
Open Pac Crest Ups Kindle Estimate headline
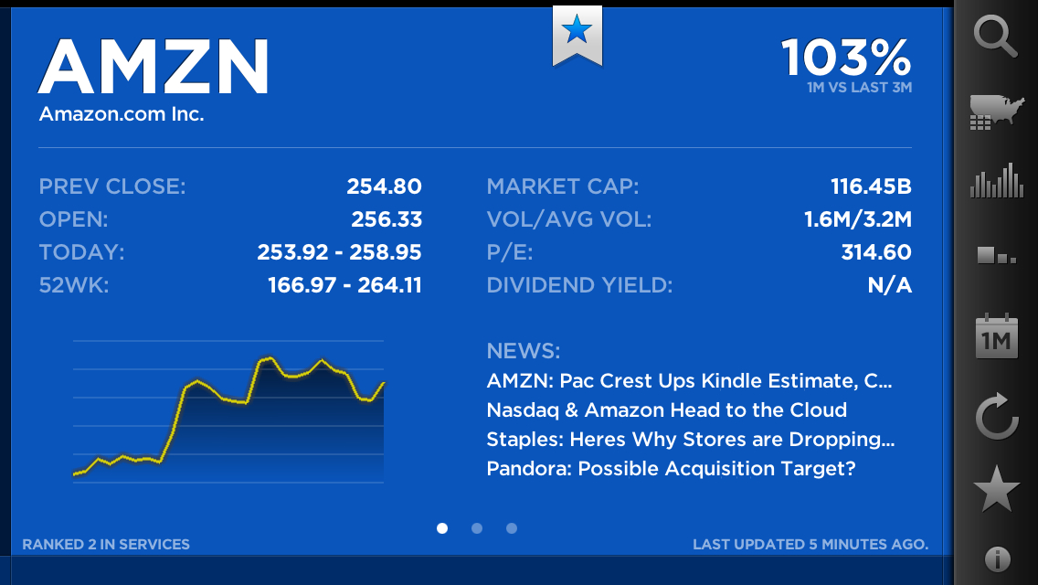click(689, 381)
